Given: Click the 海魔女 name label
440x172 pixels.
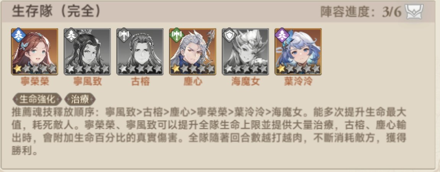Looking at the screenshot, I should (x=246, y=81).
